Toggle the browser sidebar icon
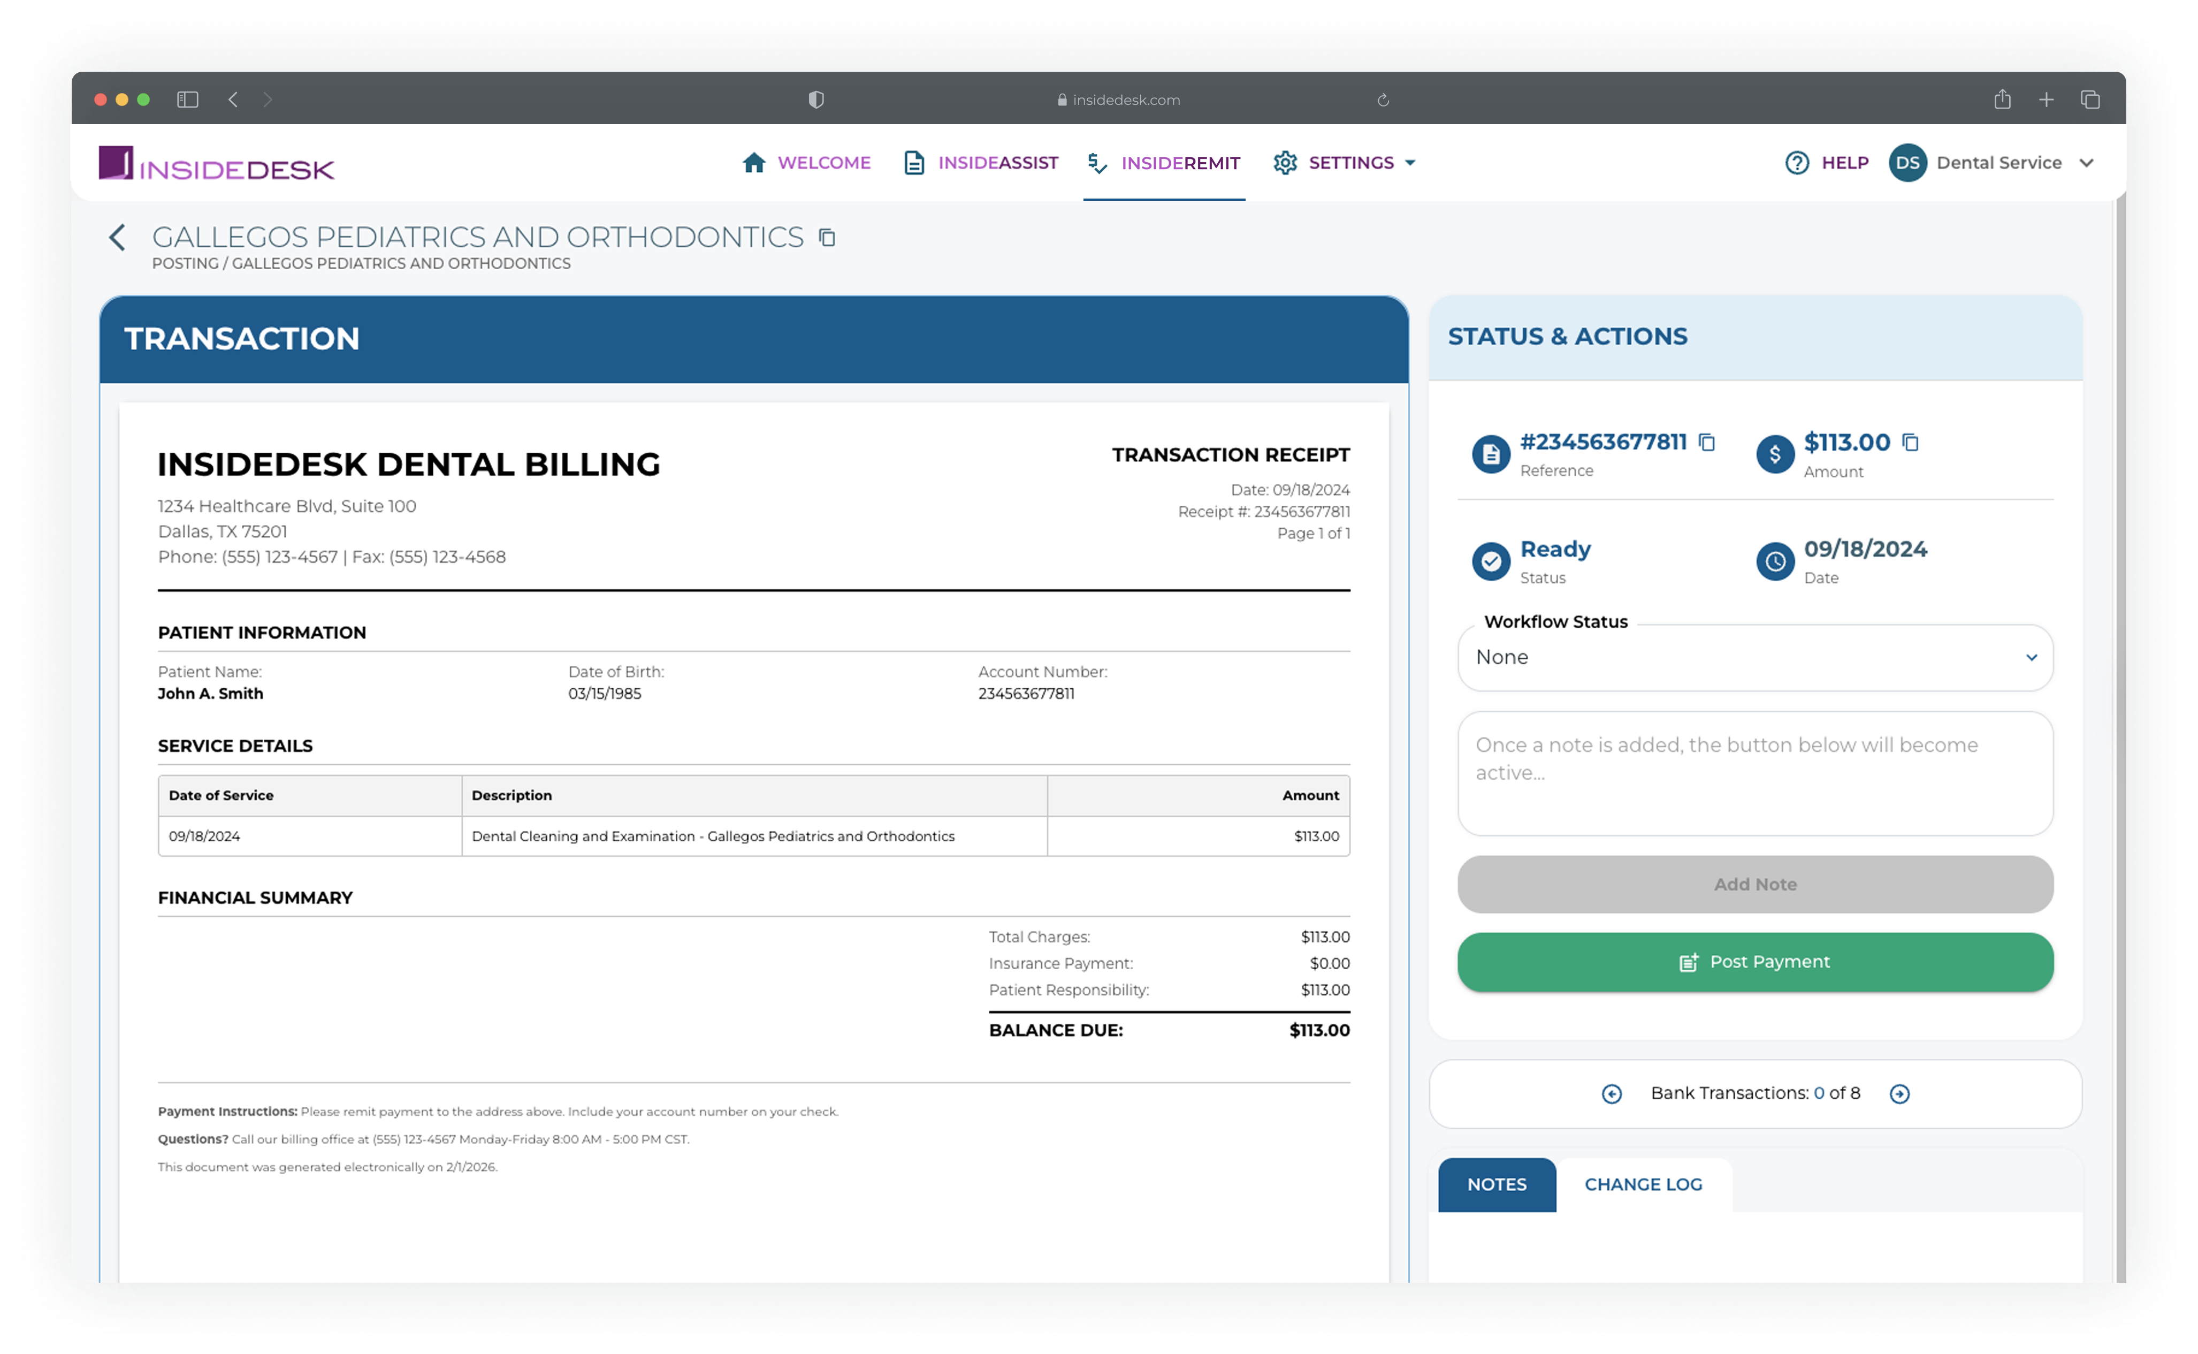Viewport: 2198px width, 1354px height. click(x=187, y=100)
